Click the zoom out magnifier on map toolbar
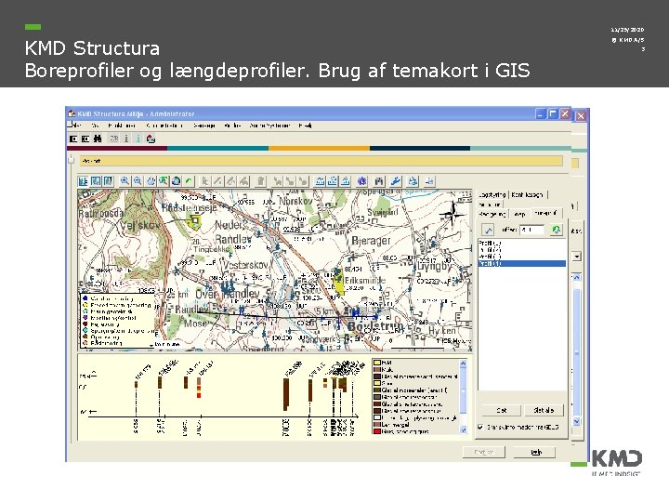669x502 pixels. point(138,181)
